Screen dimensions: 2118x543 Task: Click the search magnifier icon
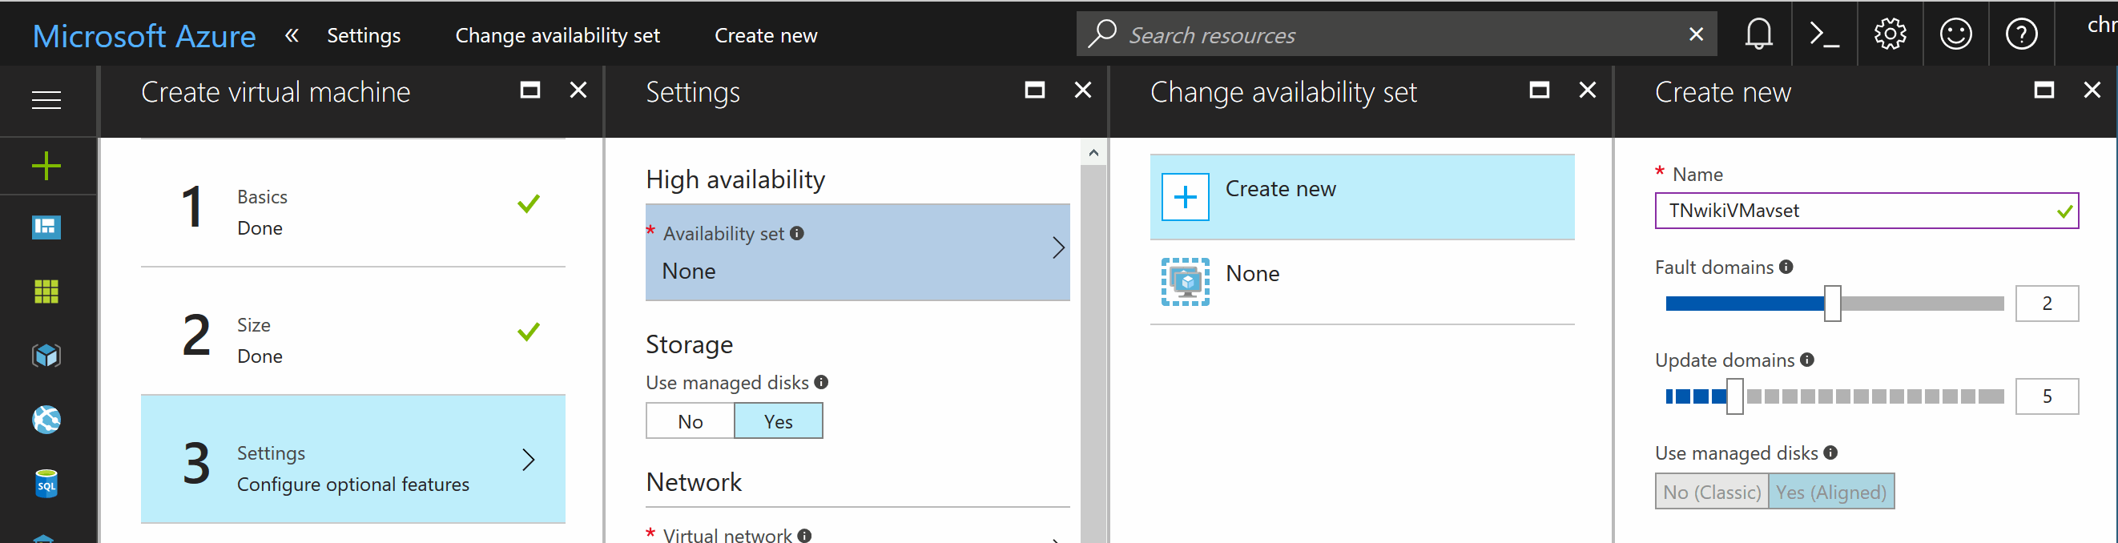(1101, 34)
